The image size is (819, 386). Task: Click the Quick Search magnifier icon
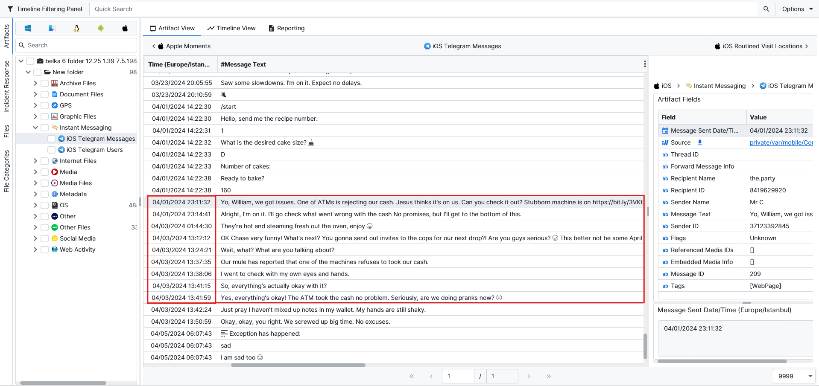tap(766, 9)
